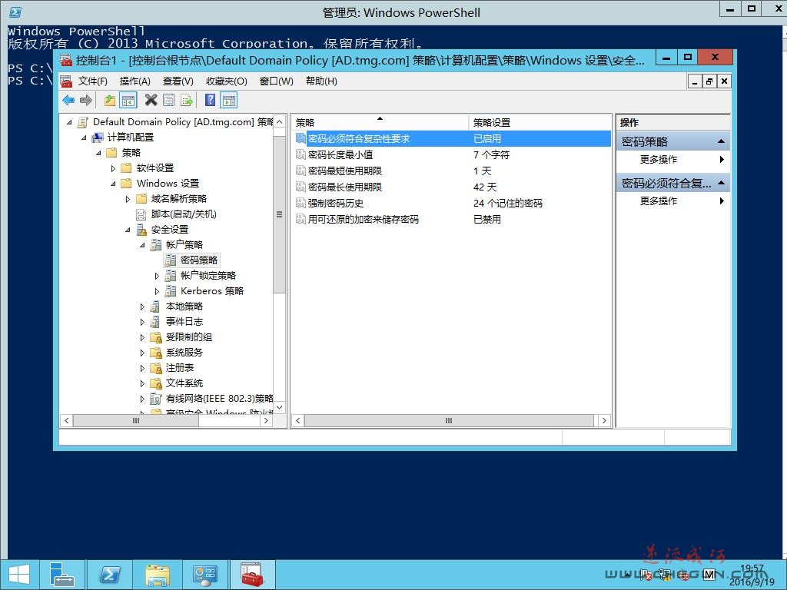The width and height of the screenshot is (787, 590).
Task: Select the 用可还原的加密来储存密码 policy
Action: [x=363, y=219]
